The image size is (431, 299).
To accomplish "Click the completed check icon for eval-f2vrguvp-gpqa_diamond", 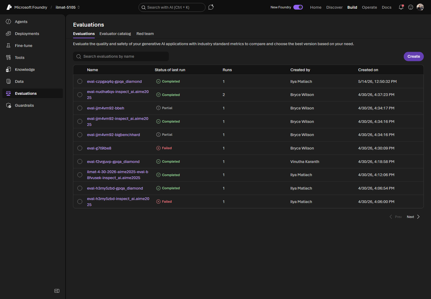I will 158,161.
